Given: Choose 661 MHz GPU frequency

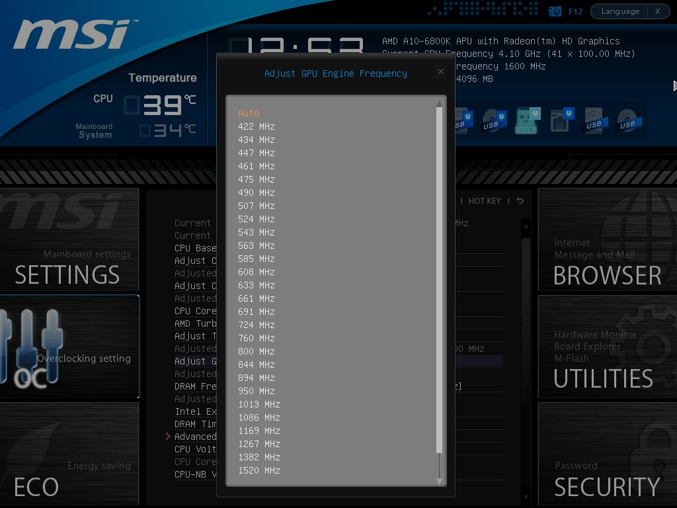Looking at the screenshot, I should [x=256, y=298].
